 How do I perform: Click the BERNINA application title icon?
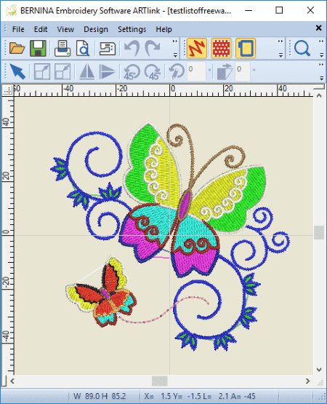(11, 11)
